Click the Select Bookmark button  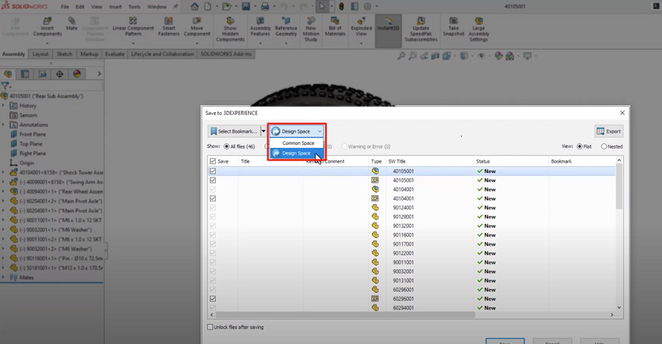click(x=233, y=131)
